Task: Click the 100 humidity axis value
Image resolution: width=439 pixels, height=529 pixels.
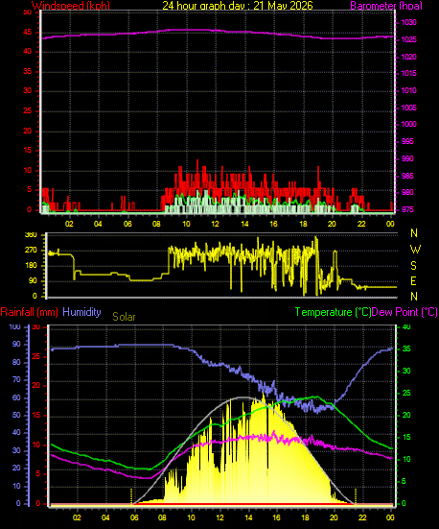Action: (x=14, y=327)
